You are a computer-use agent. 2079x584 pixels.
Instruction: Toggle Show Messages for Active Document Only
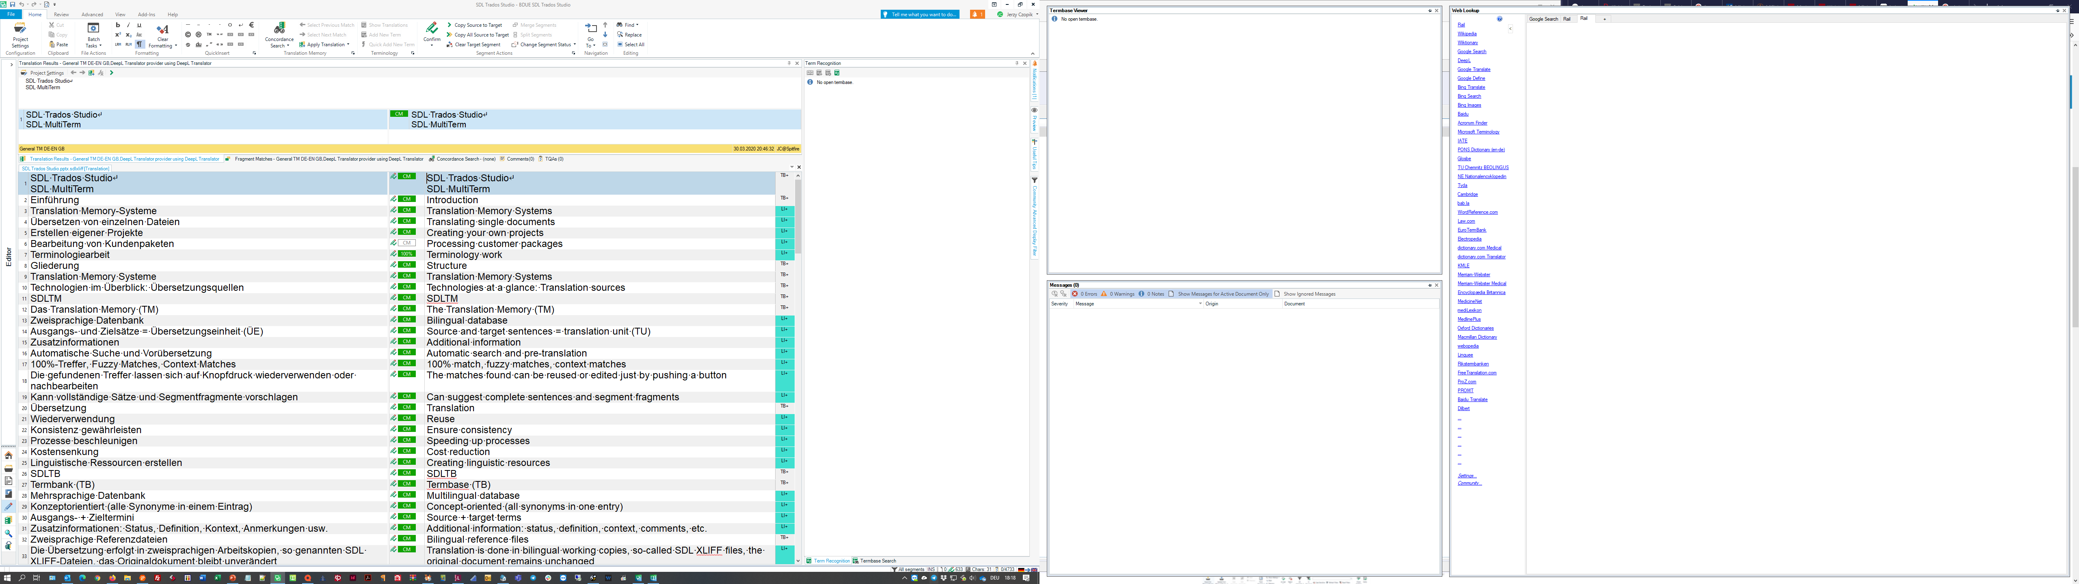tap(1219, 294)
